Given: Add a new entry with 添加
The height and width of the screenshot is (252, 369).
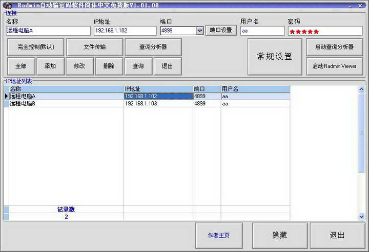Looking at the screenshot, I should (50, 66).
